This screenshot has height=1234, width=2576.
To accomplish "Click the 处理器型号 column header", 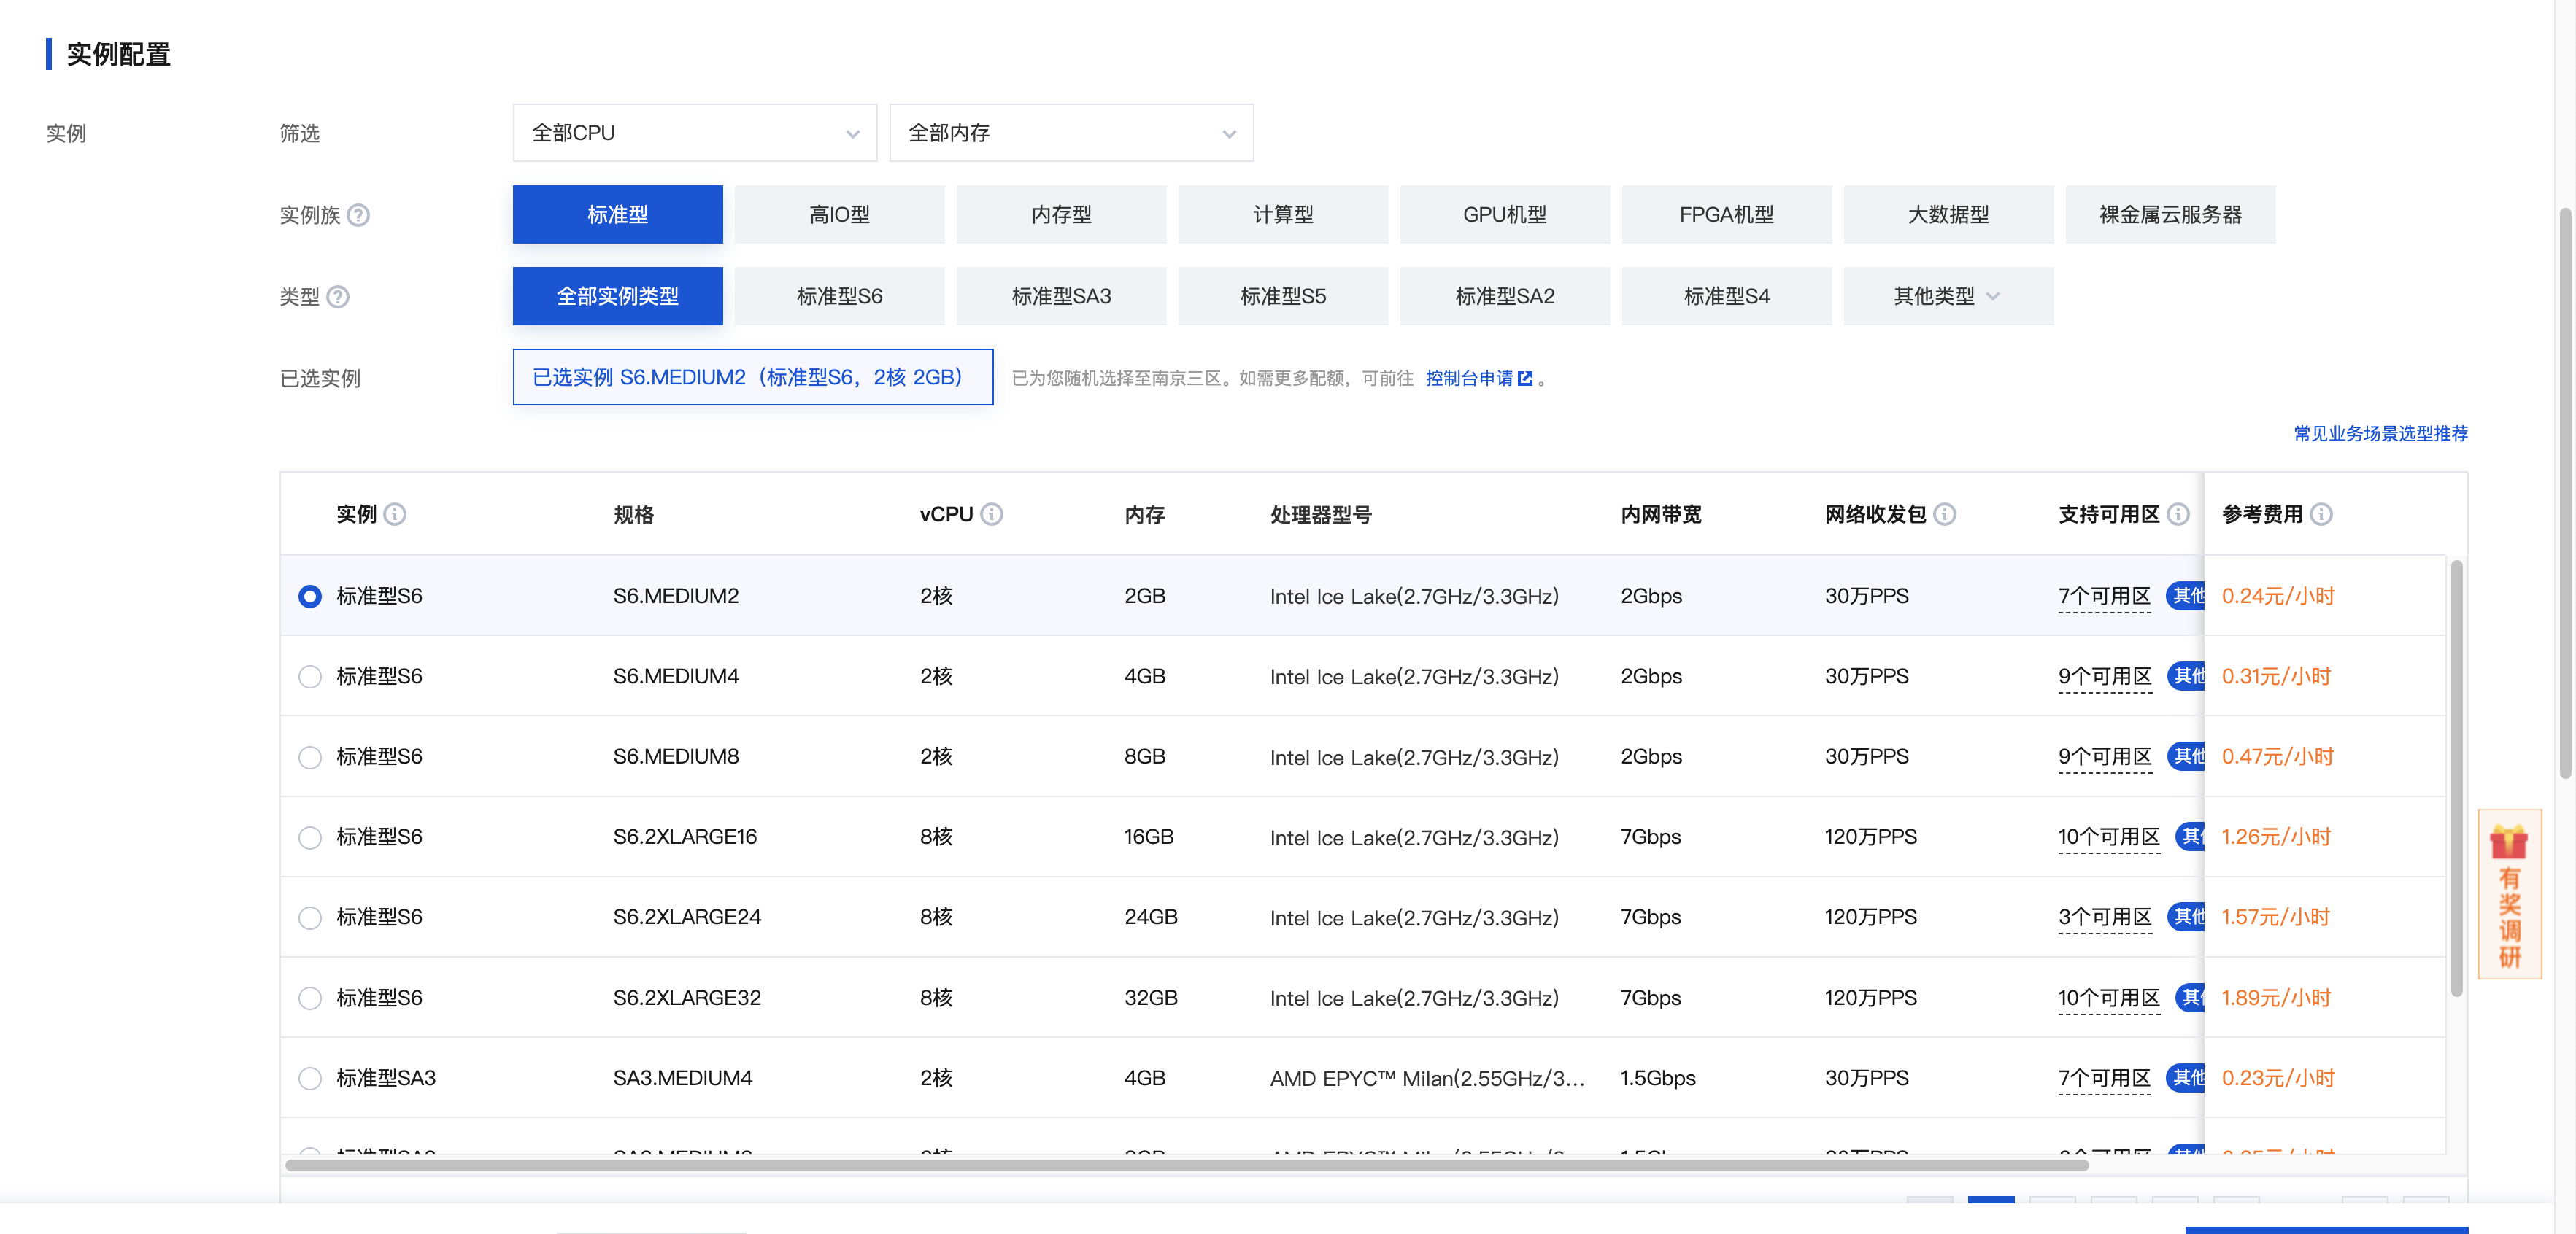I will [1320, 515].
